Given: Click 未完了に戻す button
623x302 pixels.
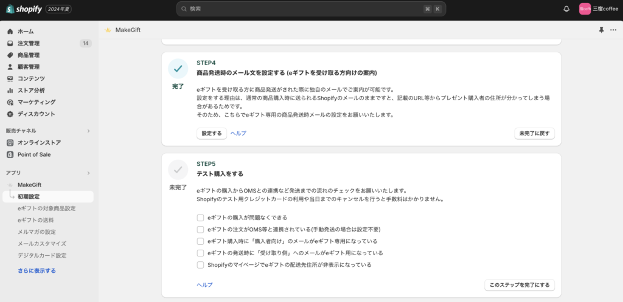Looking at the screenshot, I should click(534, 133).
